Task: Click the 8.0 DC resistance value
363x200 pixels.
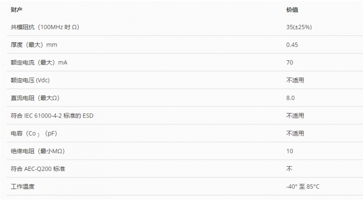Action: click(x=290, y=98)
